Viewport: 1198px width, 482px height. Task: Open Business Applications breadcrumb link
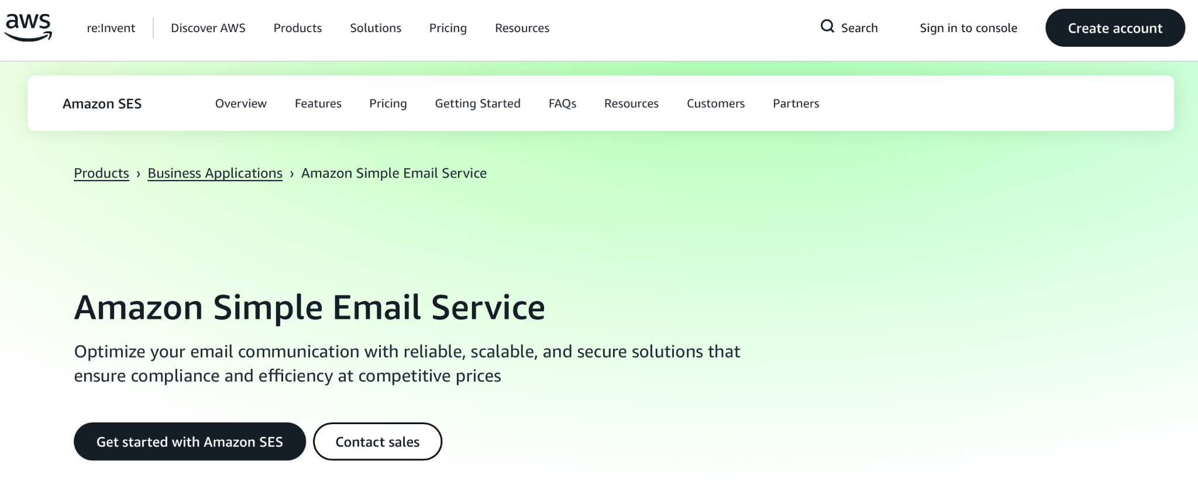click(215, 173)
